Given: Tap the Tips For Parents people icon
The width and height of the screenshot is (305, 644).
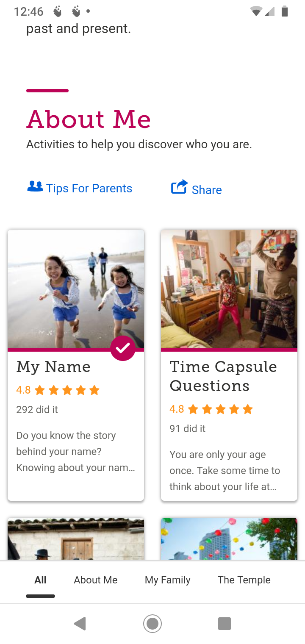Looking at the screenshot, I should click(x=35, y=186).
